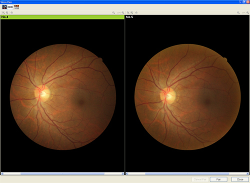
Task: Choose the third thumbnail layout view icon
Action: coord(16,7)
